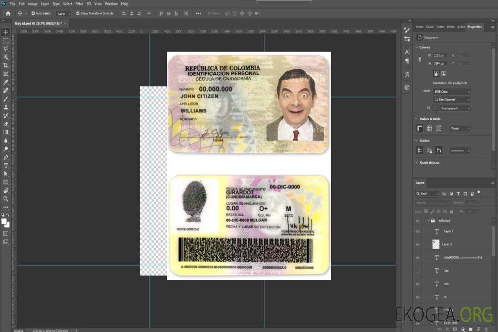Click the foreground color swatch
This screenshot has width=498, height=332.
(x=4, y=221)
